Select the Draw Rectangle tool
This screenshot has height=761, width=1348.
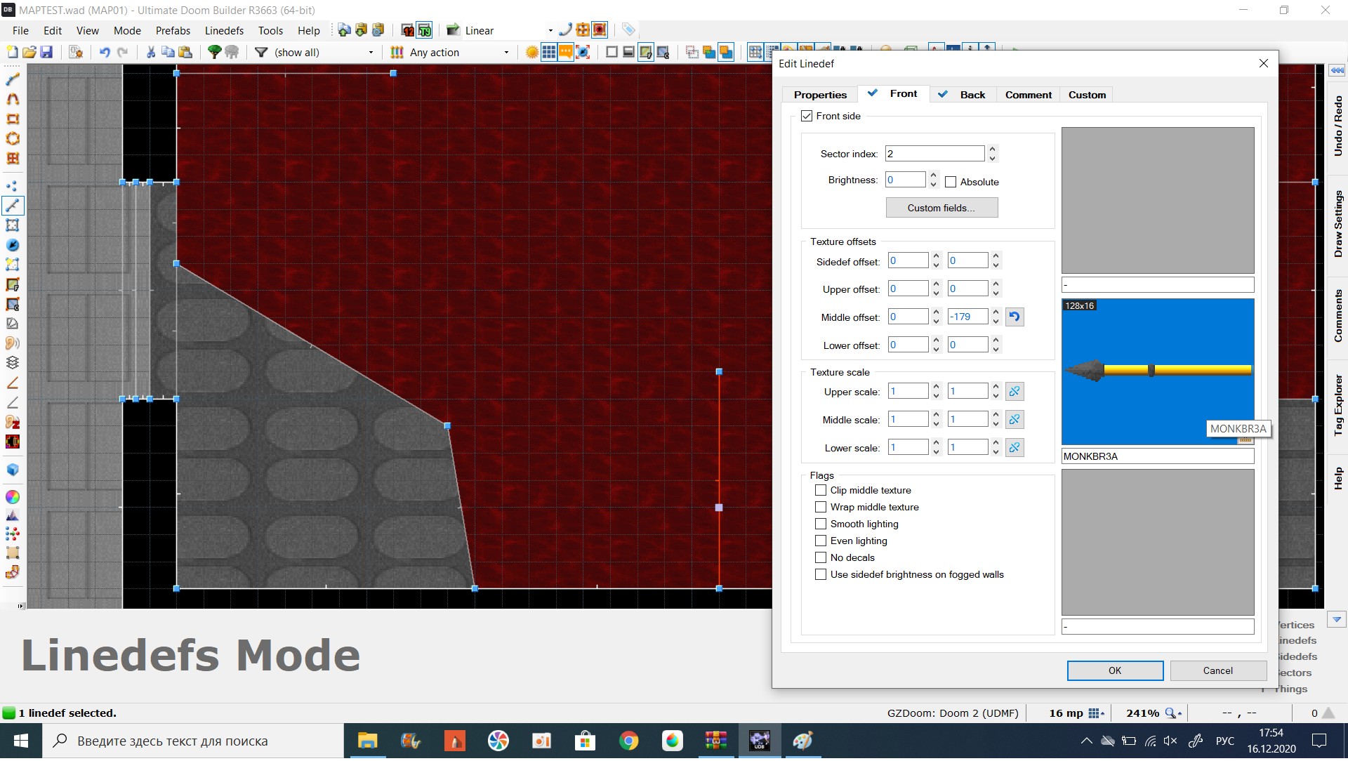[x=13, y=119]
